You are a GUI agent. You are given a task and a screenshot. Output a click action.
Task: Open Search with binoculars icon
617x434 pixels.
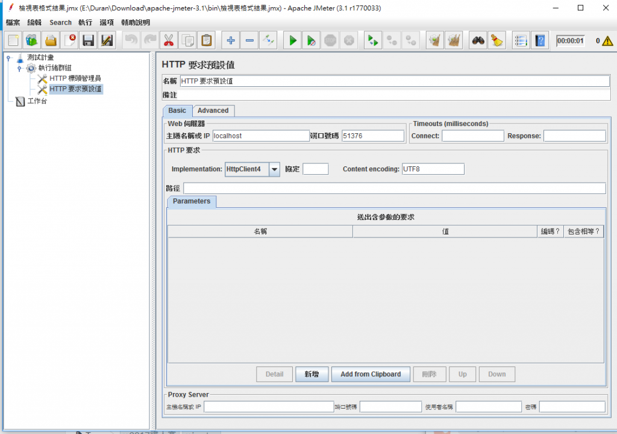[x=478, y=40]
